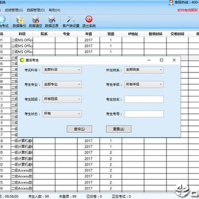Click the red 软件有效期到 notice
Screen dimensions: 199x199
click(187, 10)
